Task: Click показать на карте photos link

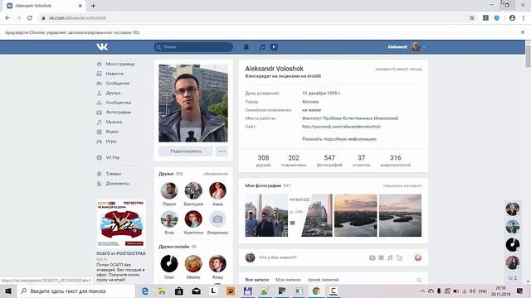Action: pyautogui.click(x=402, y=185)
